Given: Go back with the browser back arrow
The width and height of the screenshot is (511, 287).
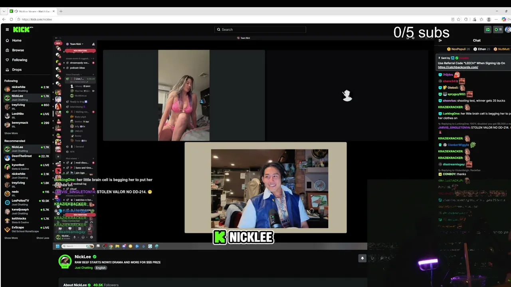Looking at the screenshot, I should [x=4, y=20].
